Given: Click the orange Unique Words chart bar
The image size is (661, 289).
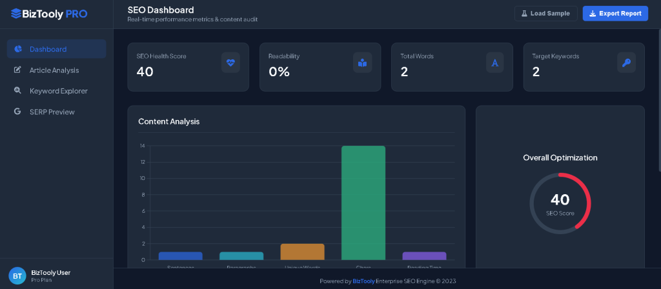Looking at the screenshot, I should click(x=302, y=252).
